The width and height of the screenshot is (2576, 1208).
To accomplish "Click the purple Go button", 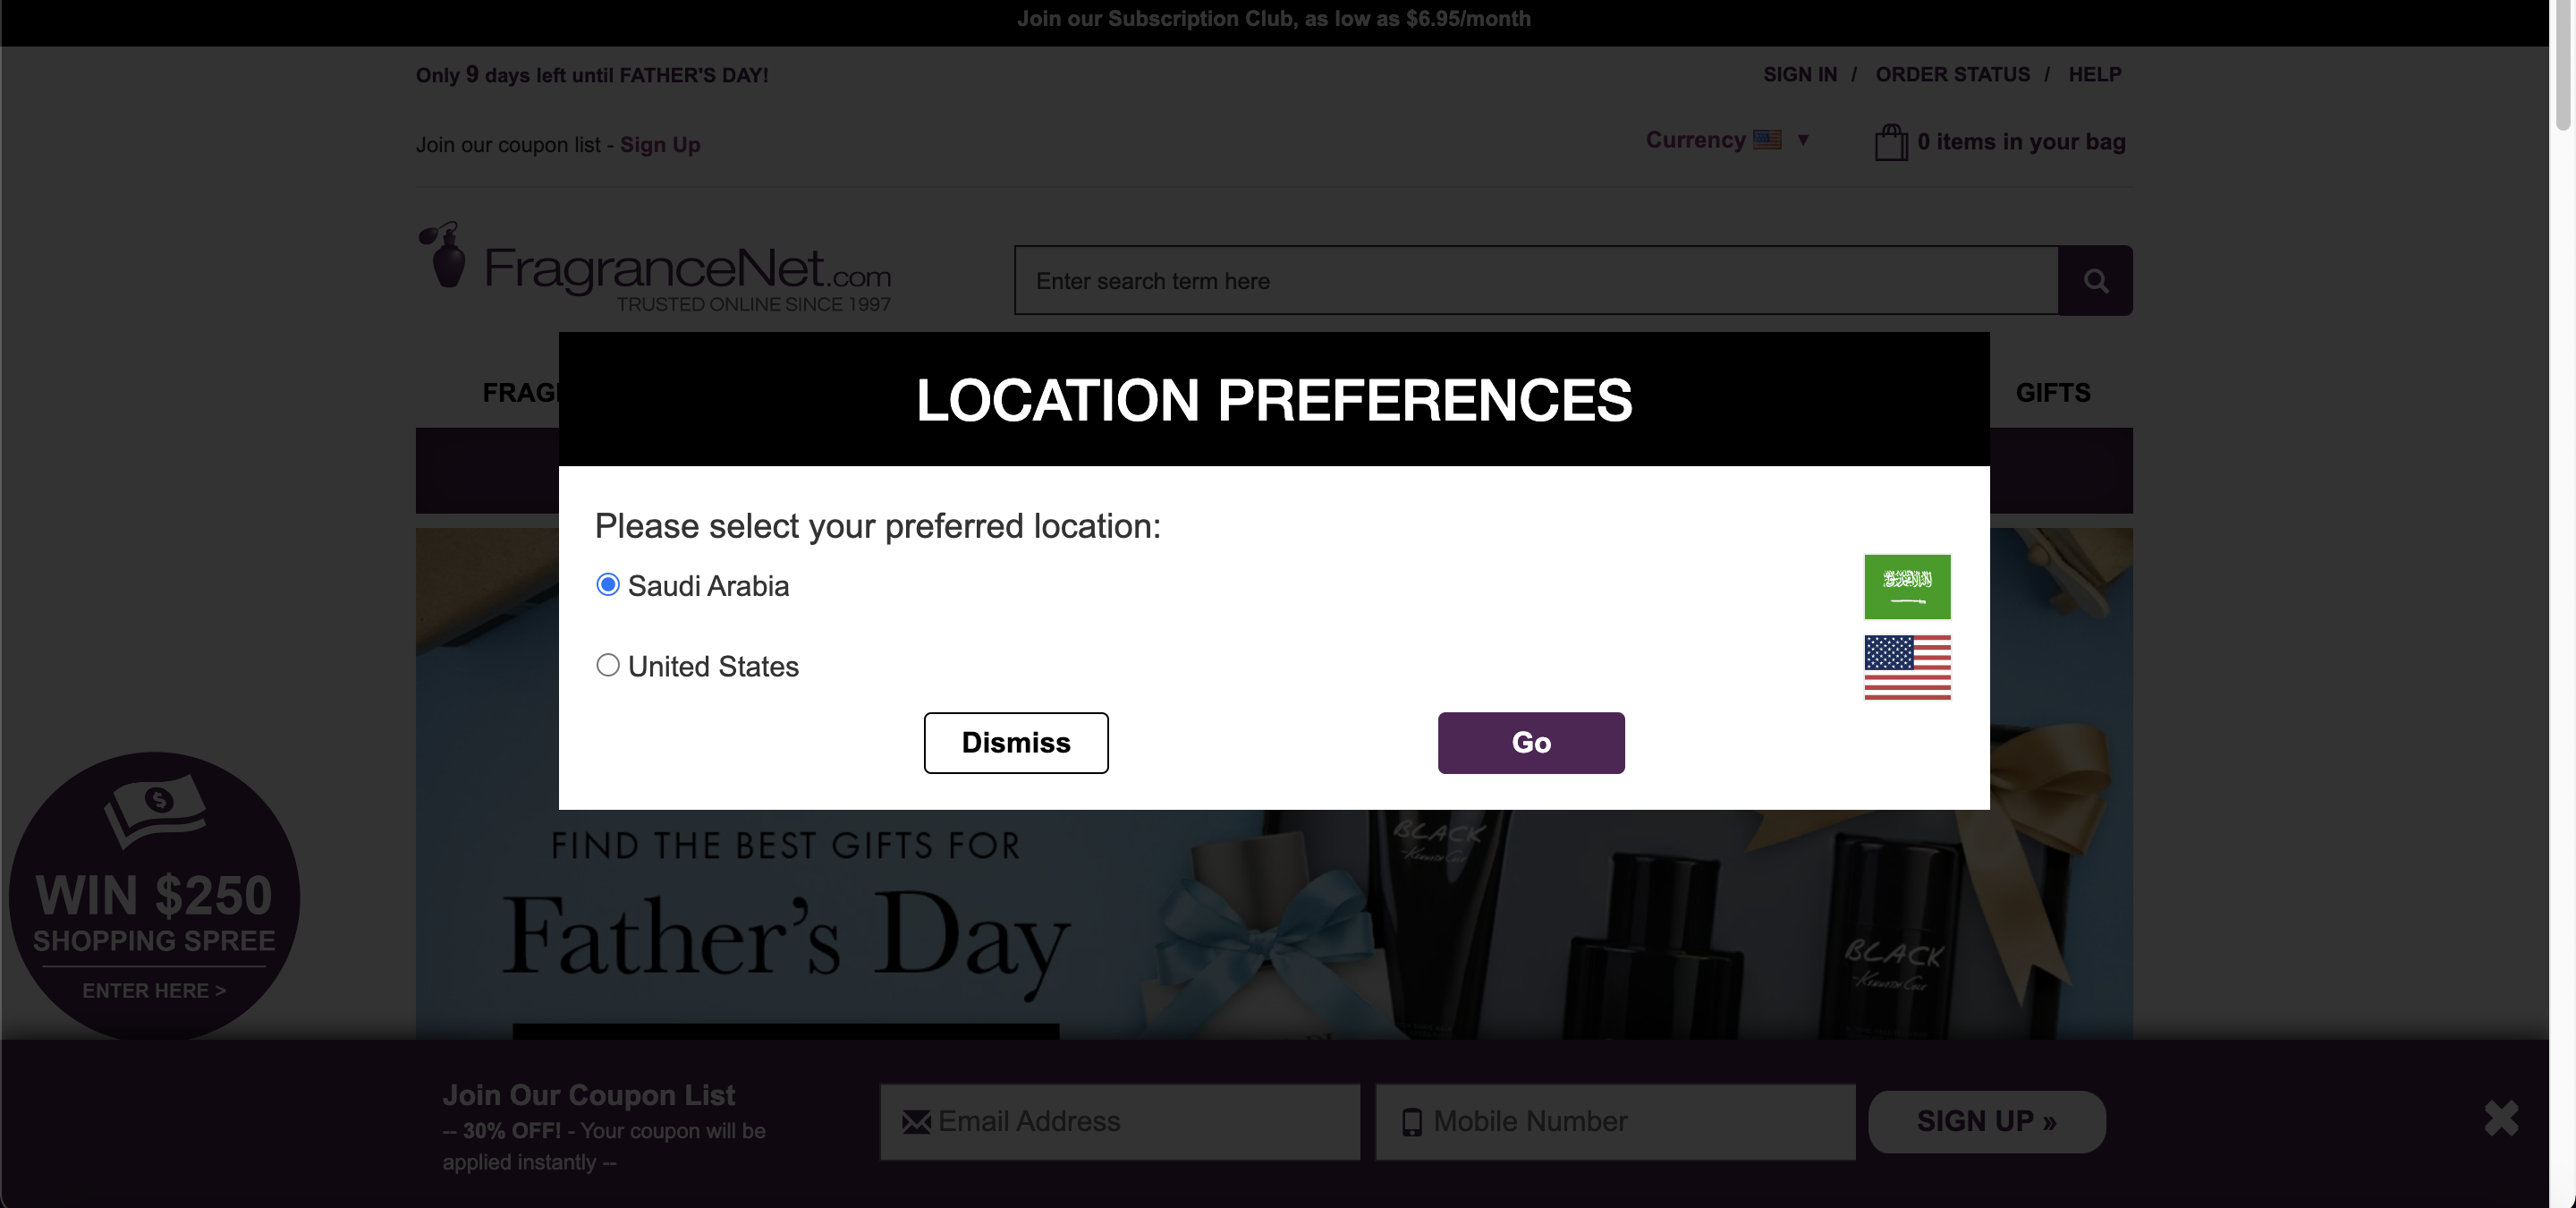I will click(x=1531, y=743).
